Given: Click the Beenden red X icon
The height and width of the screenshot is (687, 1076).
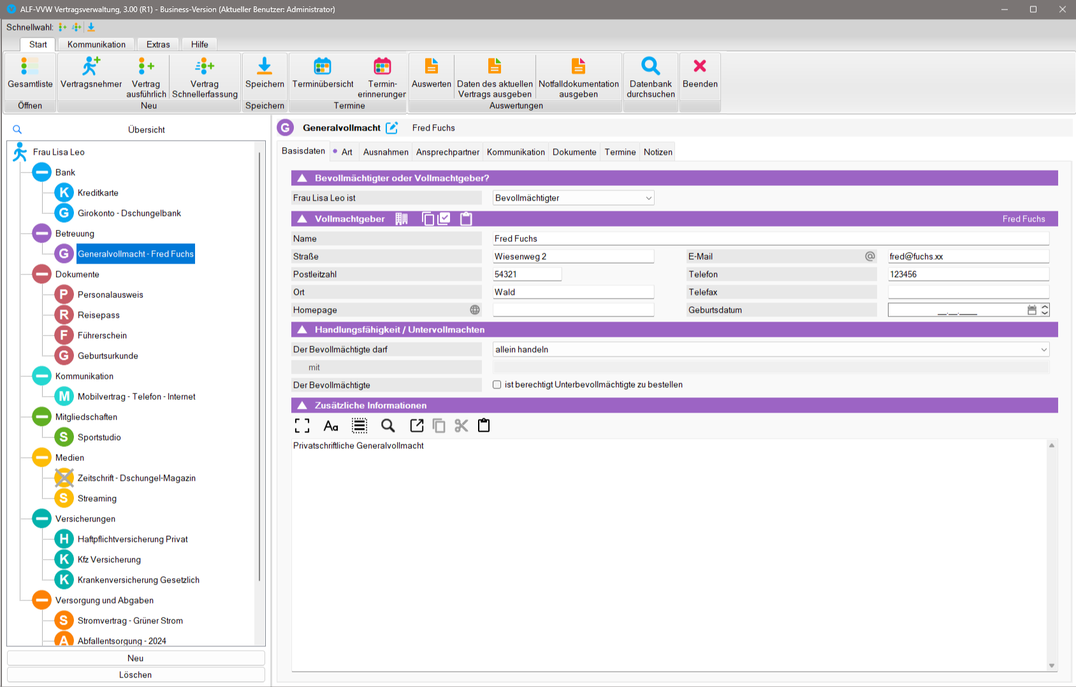Looking at the screenshot, I should 700,66.
